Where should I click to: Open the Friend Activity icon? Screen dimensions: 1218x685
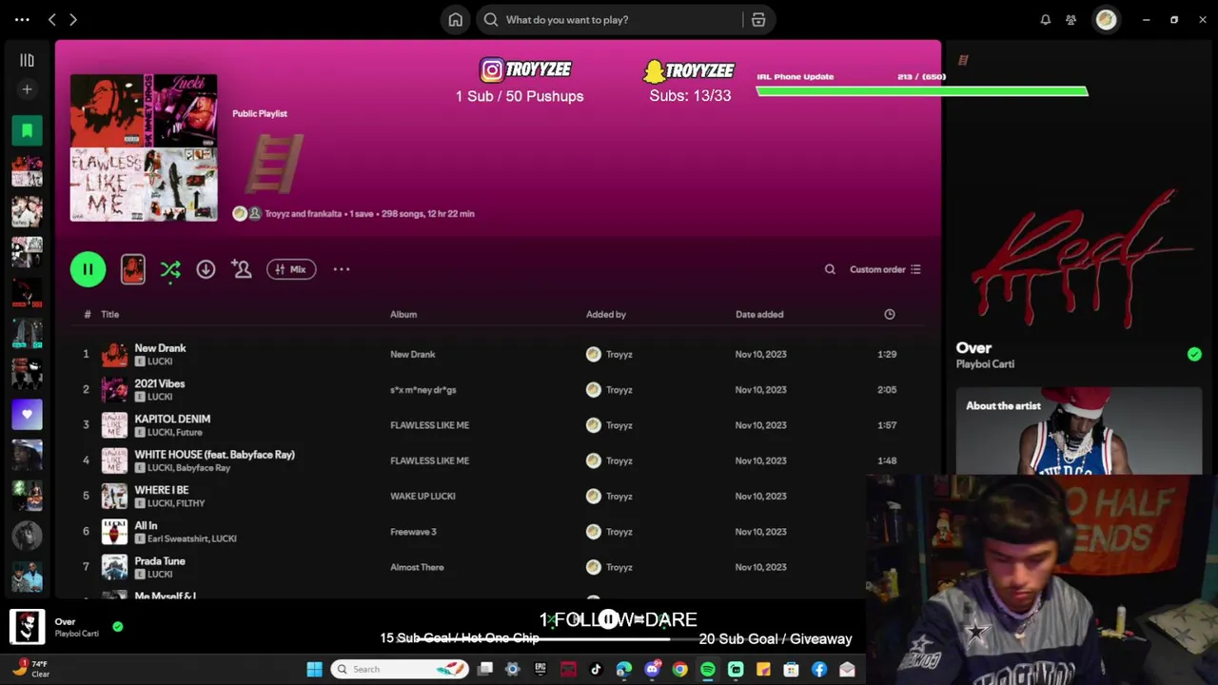click(1071, 19)
